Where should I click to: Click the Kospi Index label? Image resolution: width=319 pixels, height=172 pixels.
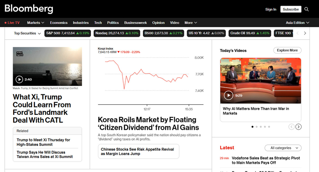point(105,48)
